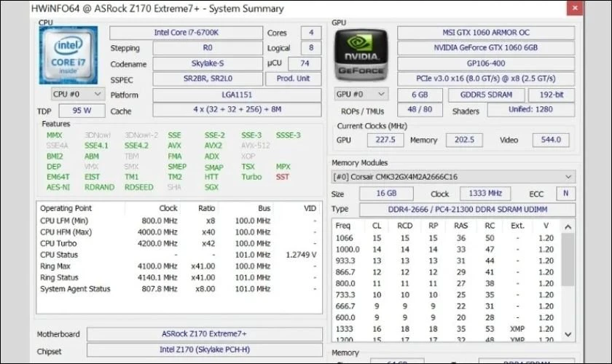612x364 pixels.
Task: Click the AES-NI feature label
Action: [58, 187]
